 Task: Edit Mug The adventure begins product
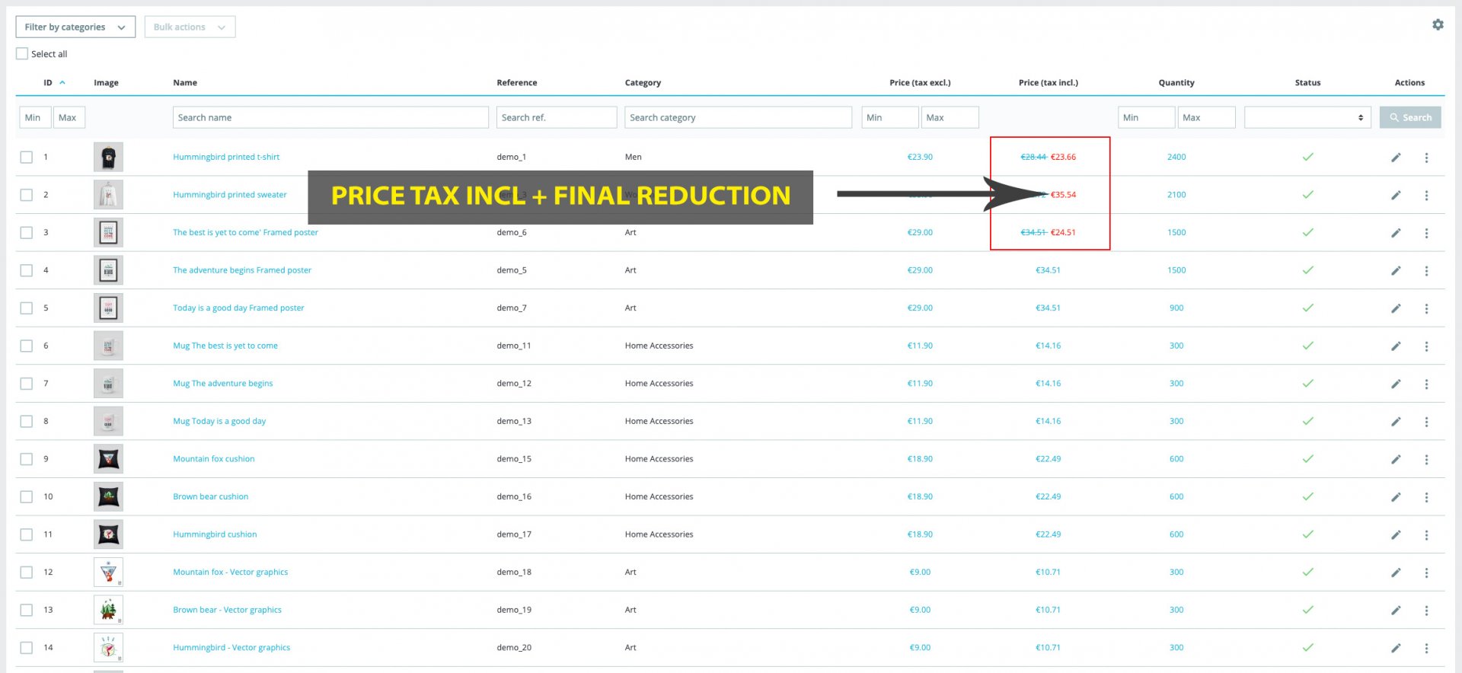[x=1396, y=384]
